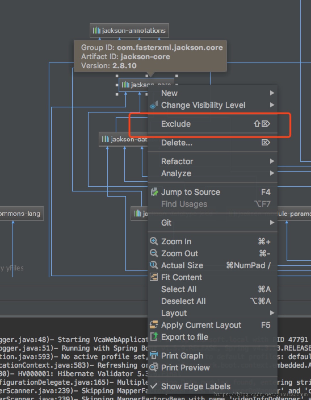Select the commons-lang dependency node
The height and width of the screenshot is (400, 311).
pyautogui.click(x=22, y=214)
